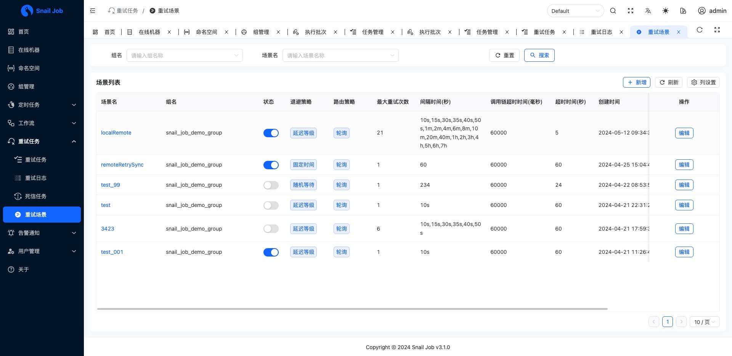Viewport: 732px width, 356px height.
Task: Focus the 场景名 scene name input
Action: pos(340,55)
